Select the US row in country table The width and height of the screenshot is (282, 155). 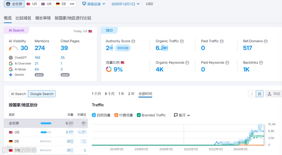pos(46,132)
